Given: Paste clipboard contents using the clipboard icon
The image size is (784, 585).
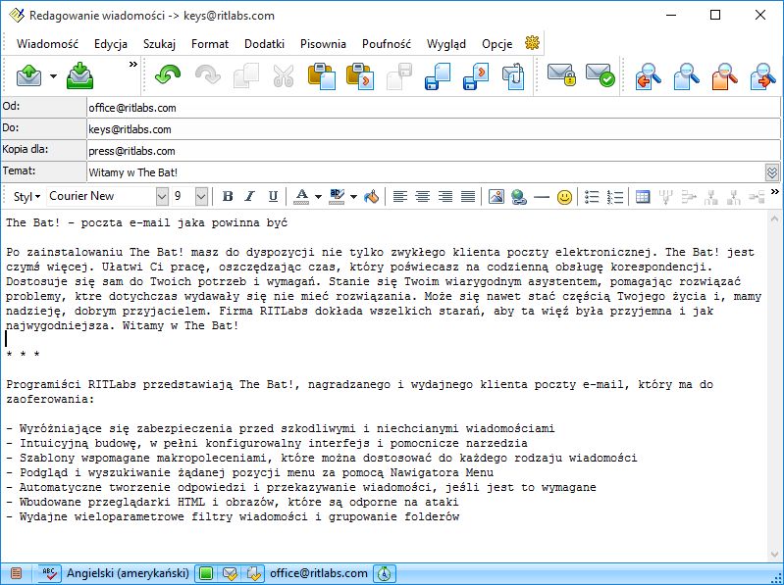Looking at the screenshot, I should click(322, 75).
